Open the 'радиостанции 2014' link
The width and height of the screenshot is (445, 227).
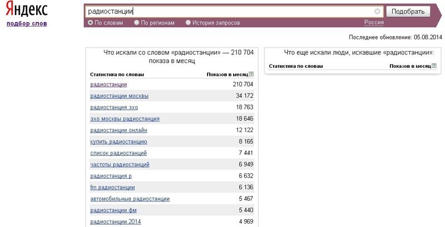pos(116,221)
